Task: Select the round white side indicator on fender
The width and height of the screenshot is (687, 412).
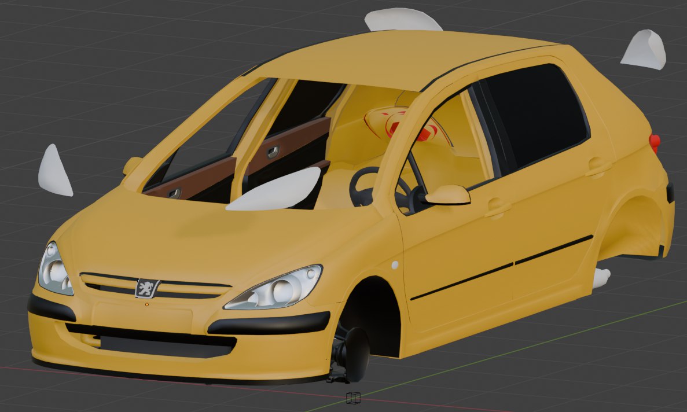Action: pos(395,265)
